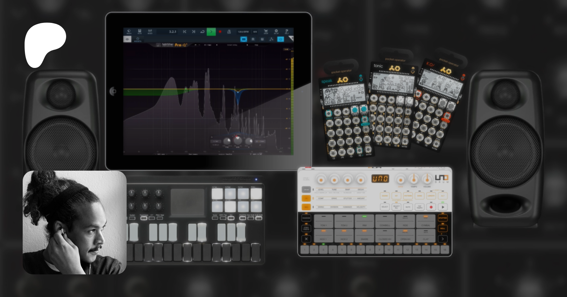The height and width of the screenshot is (297, 567).
Task: Click the rewind-to-start transport icon
Action: (185, 32)
